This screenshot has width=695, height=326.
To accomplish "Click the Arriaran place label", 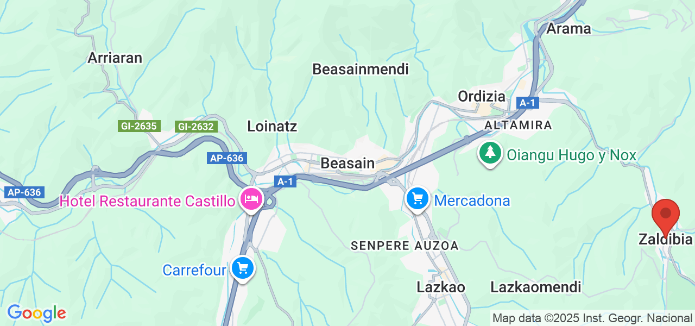I will (x=115, y=58).
